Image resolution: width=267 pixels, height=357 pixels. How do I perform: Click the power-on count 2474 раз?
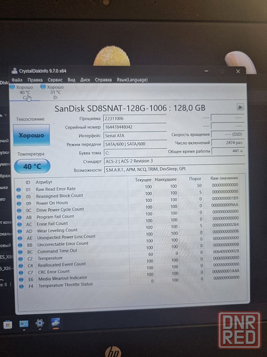click(x=228, y=143)
